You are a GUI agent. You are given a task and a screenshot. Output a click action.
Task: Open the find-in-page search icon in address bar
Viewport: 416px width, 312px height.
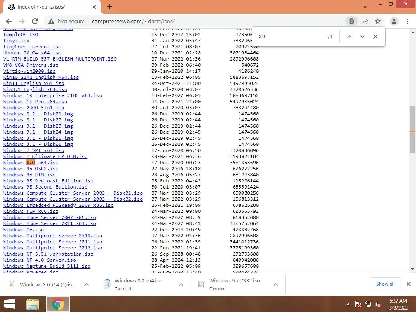(x=352, y=21)
